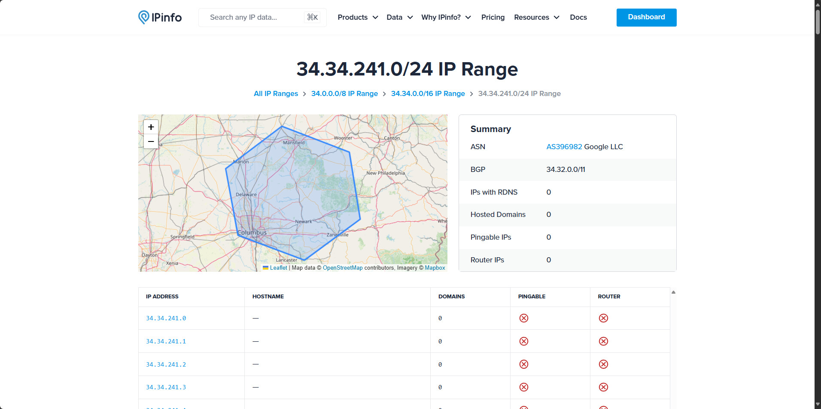Expand the Resources menu

point(536,17)
